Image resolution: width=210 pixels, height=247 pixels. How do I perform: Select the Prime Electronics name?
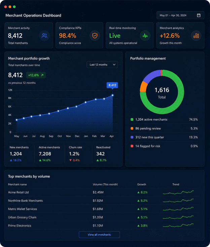[20, 226]
